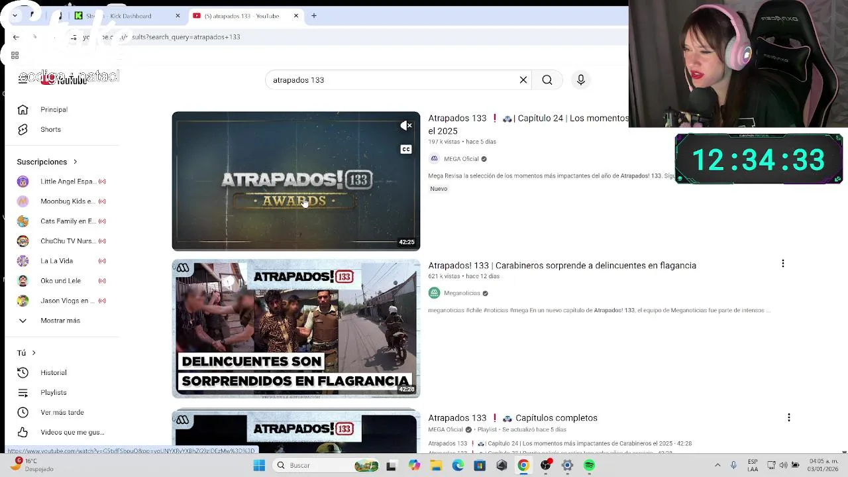Open options menu for Capítulos completos playlist
Viewport: 848px width, 477px height.
click(788, 417)
